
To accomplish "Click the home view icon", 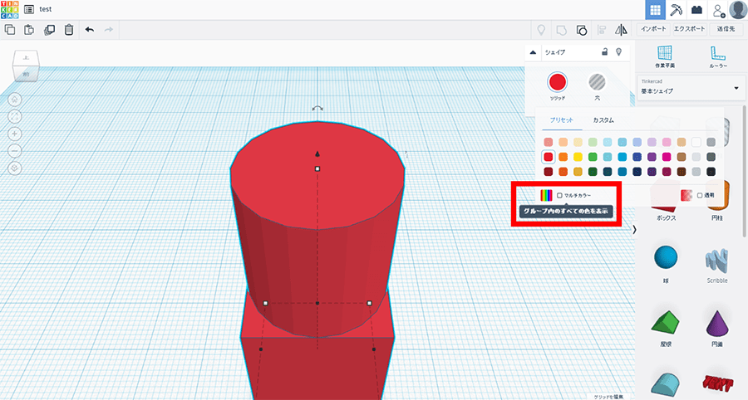I will click(x=15, y=99).
